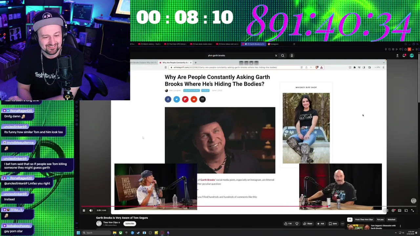Click the Garth Brooks' link in article
The image size is (420, 236).
208,180
